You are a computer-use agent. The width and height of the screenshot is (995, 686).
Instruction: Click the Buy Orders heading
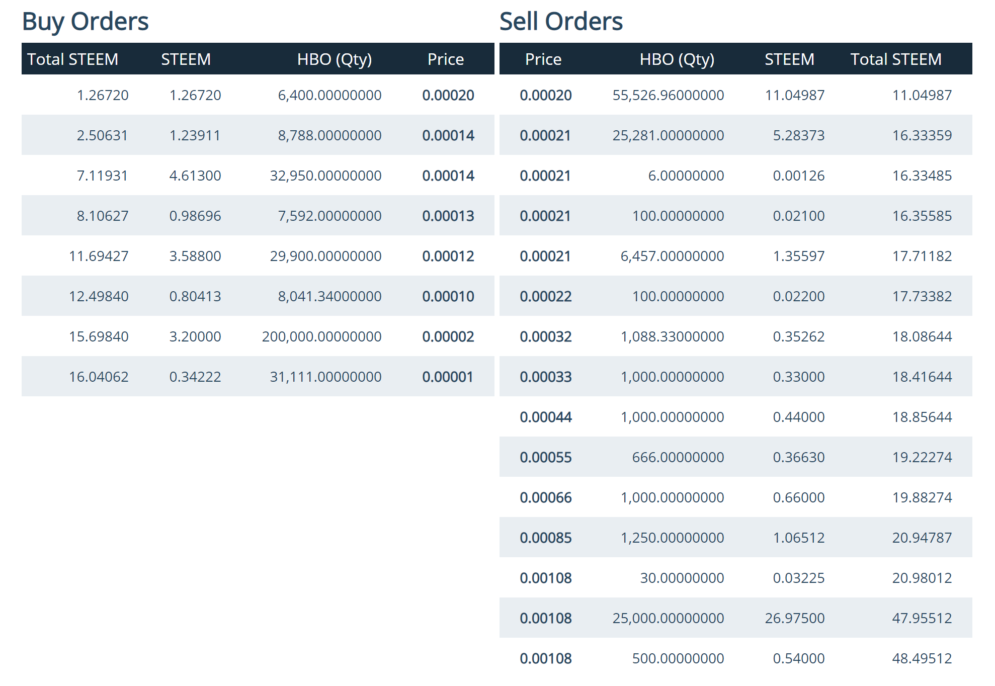click(x=85, y=22)
